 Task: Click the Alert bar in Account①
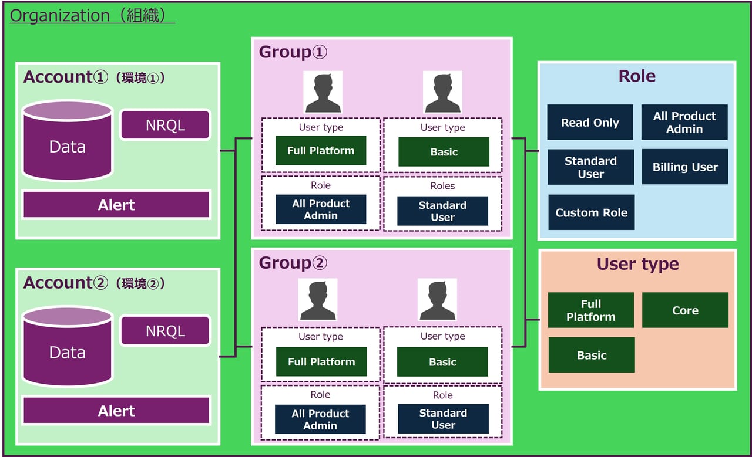pyautogui.click(x=116, y=205)
